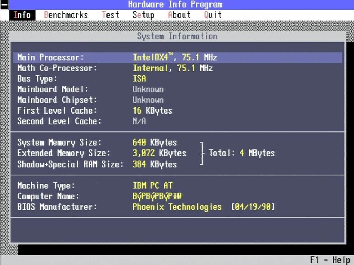The width and height of the screenshot is (354, 265).
Task: Open the About menu
Action: tap(179, 15)
